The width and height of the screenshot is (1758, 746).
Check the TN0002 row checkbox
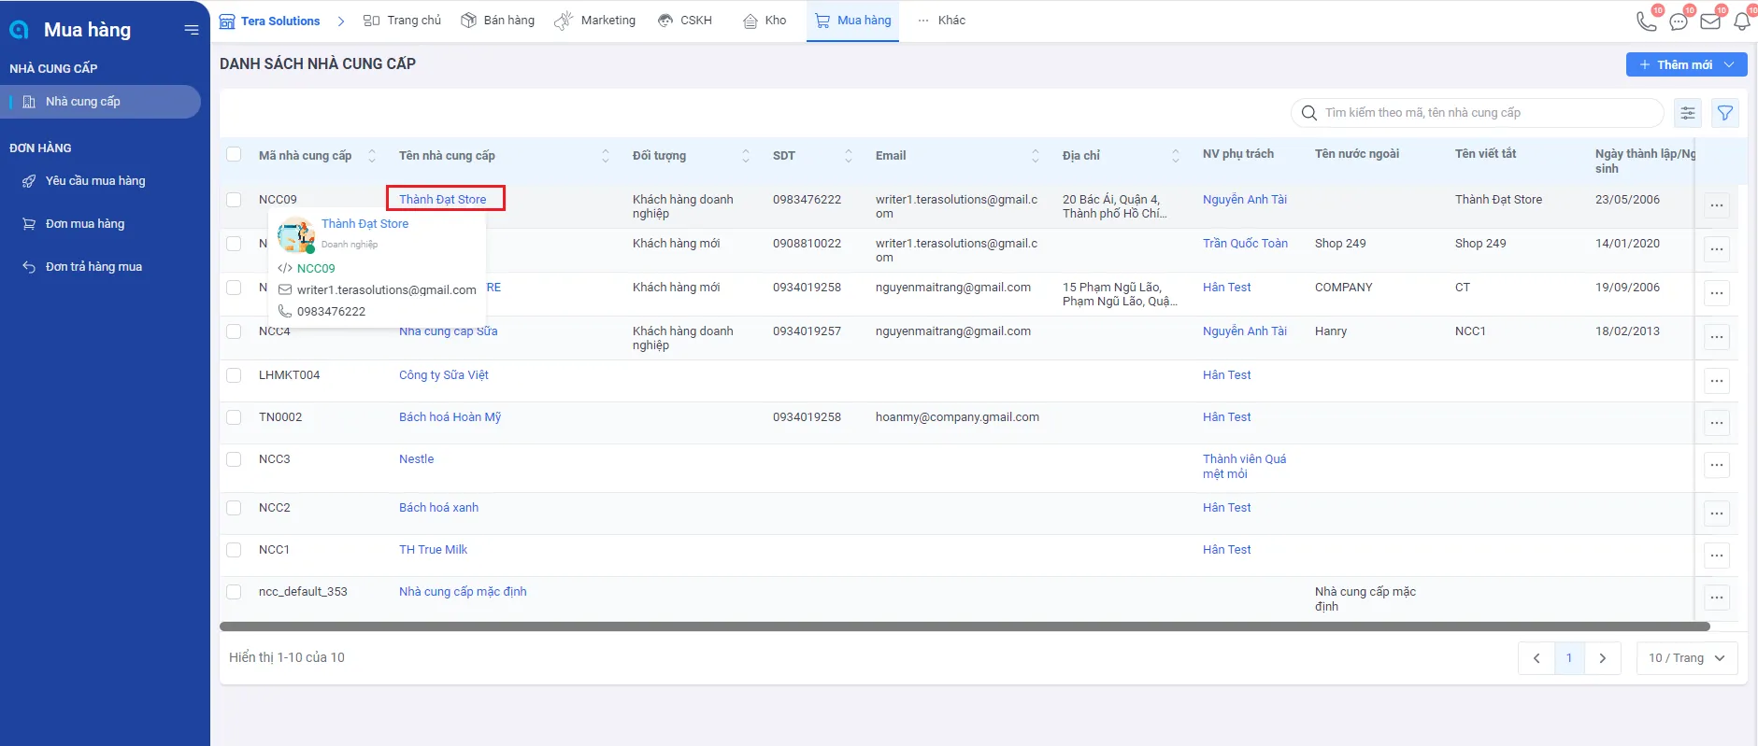tap(234, 417)
